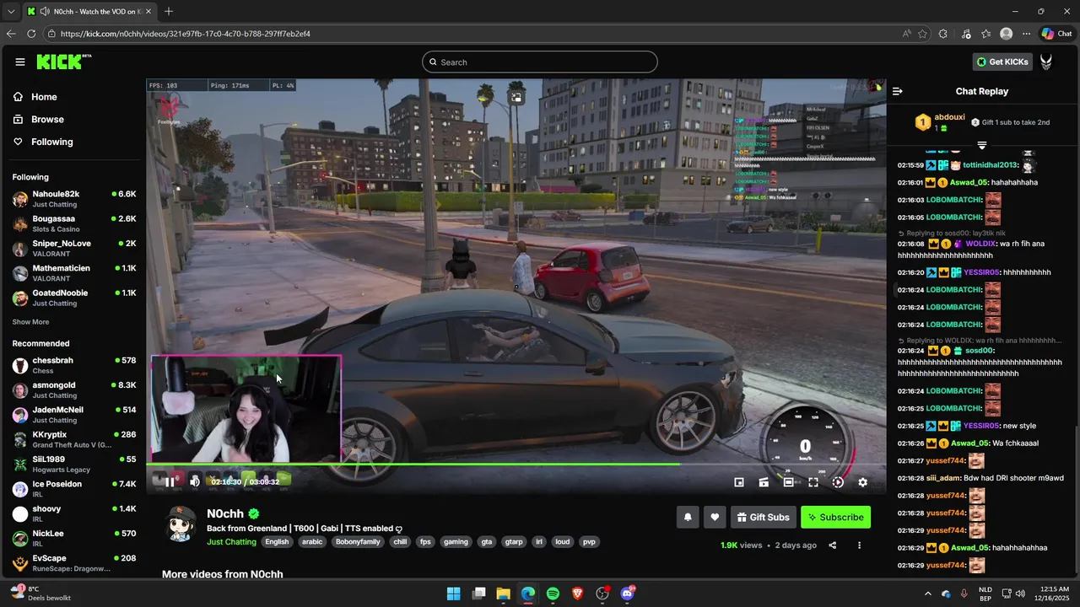Image resolution: width=1080 pixels, height=607 pixels.
Task: Open recommended channel NickLee
Action: tap(74, 538)
